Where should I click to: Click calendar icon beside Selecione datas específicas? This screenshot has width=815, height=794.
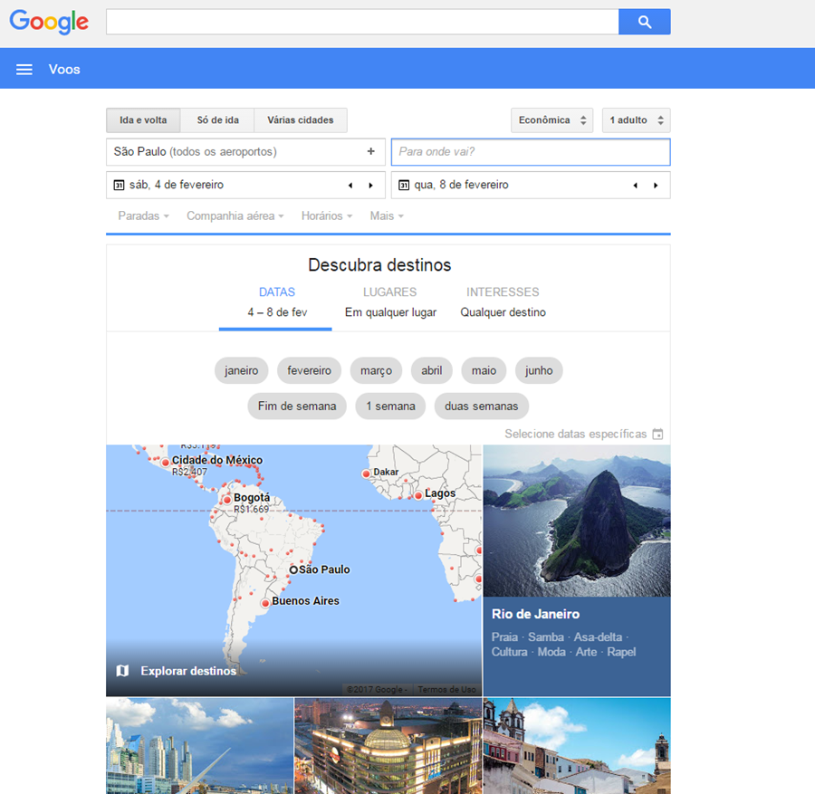point(658,435)
